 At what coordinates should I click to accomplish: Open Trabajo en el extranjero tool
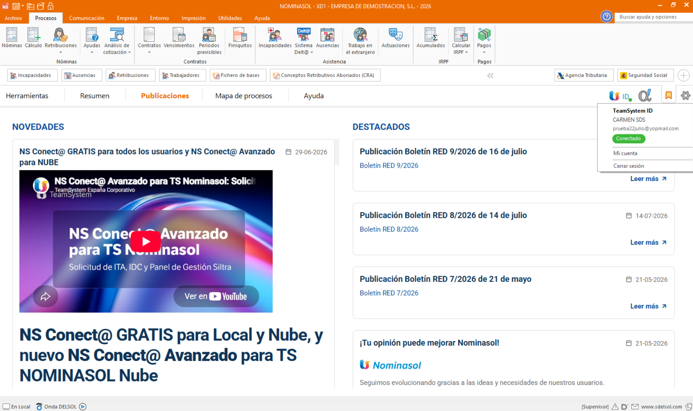click(360, 41)
